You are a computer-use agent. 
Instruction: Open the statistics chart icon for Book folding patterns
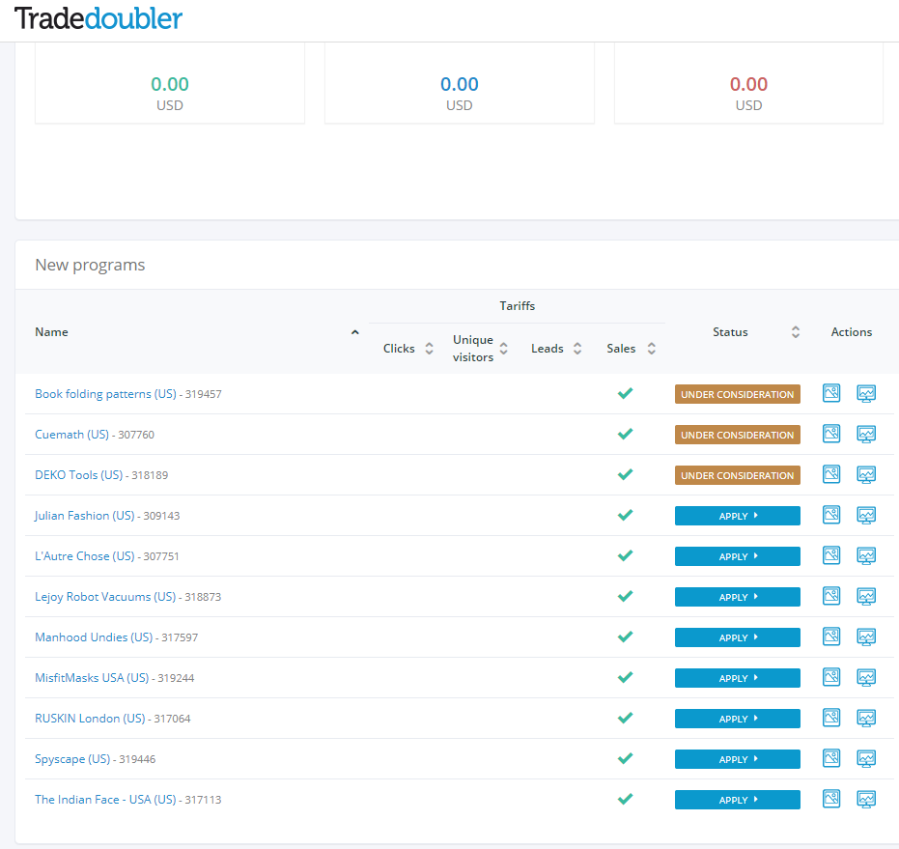[866, 393]
